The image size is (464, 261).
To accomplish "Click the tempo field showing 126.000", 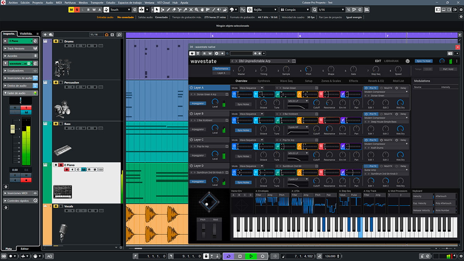I will [x=330, y=256].
